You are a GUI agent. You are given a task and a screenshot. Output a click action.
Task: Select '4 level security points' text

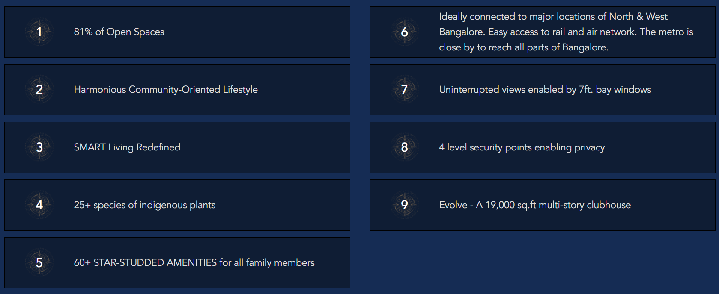522,147
